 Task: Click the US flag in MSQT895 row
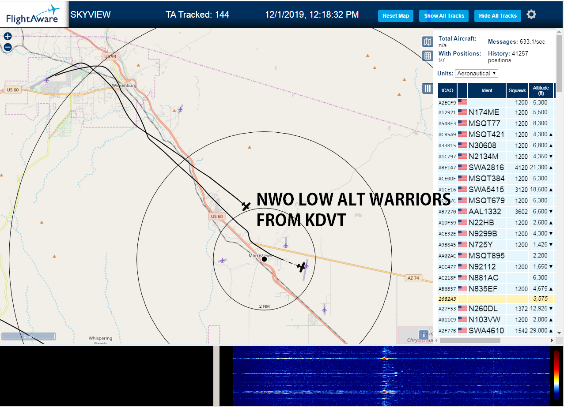[462, 255]
